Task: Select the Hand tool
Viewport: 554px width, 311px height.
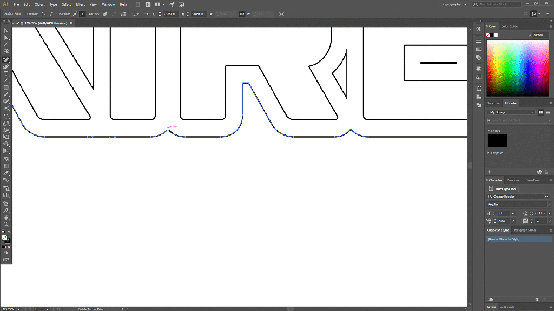Action: click(6, 217)
